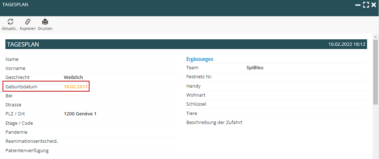Click the scrollbar up arrow

click(376, 37)
